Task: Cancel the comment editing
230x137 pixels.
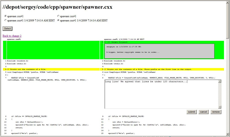Action: [x=204, y=112]
